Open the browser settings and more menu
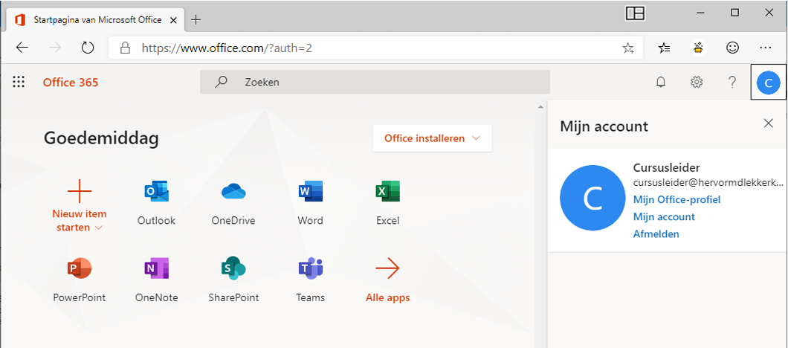The height and width of the screenshot is (348, 788). pyautogui.click(x=766, y=48)
